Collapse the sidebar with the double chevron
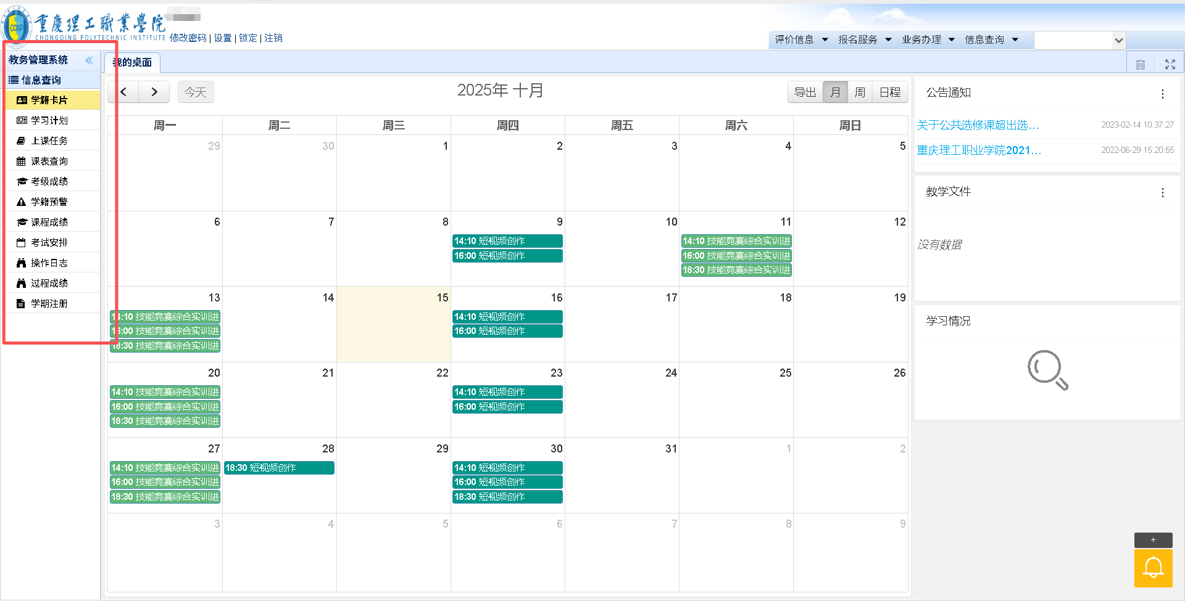Image resolution: width=1185 pixels, height=601 pixels. pos(89,60)
